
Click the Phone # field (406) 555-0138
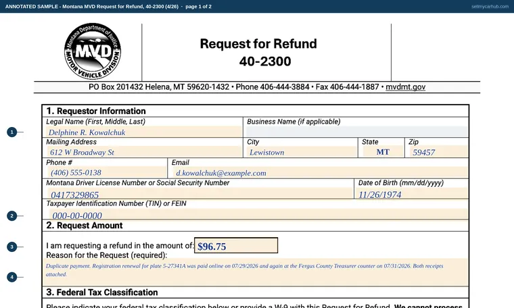pos(106,172)
